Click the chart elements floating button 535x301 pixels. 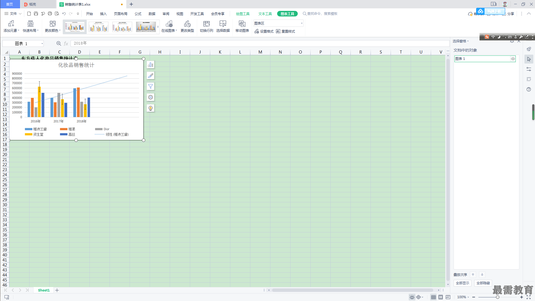[151, 65]
